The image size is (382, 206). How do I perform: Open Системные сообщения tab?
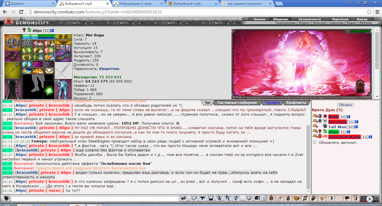pos(237,103)
